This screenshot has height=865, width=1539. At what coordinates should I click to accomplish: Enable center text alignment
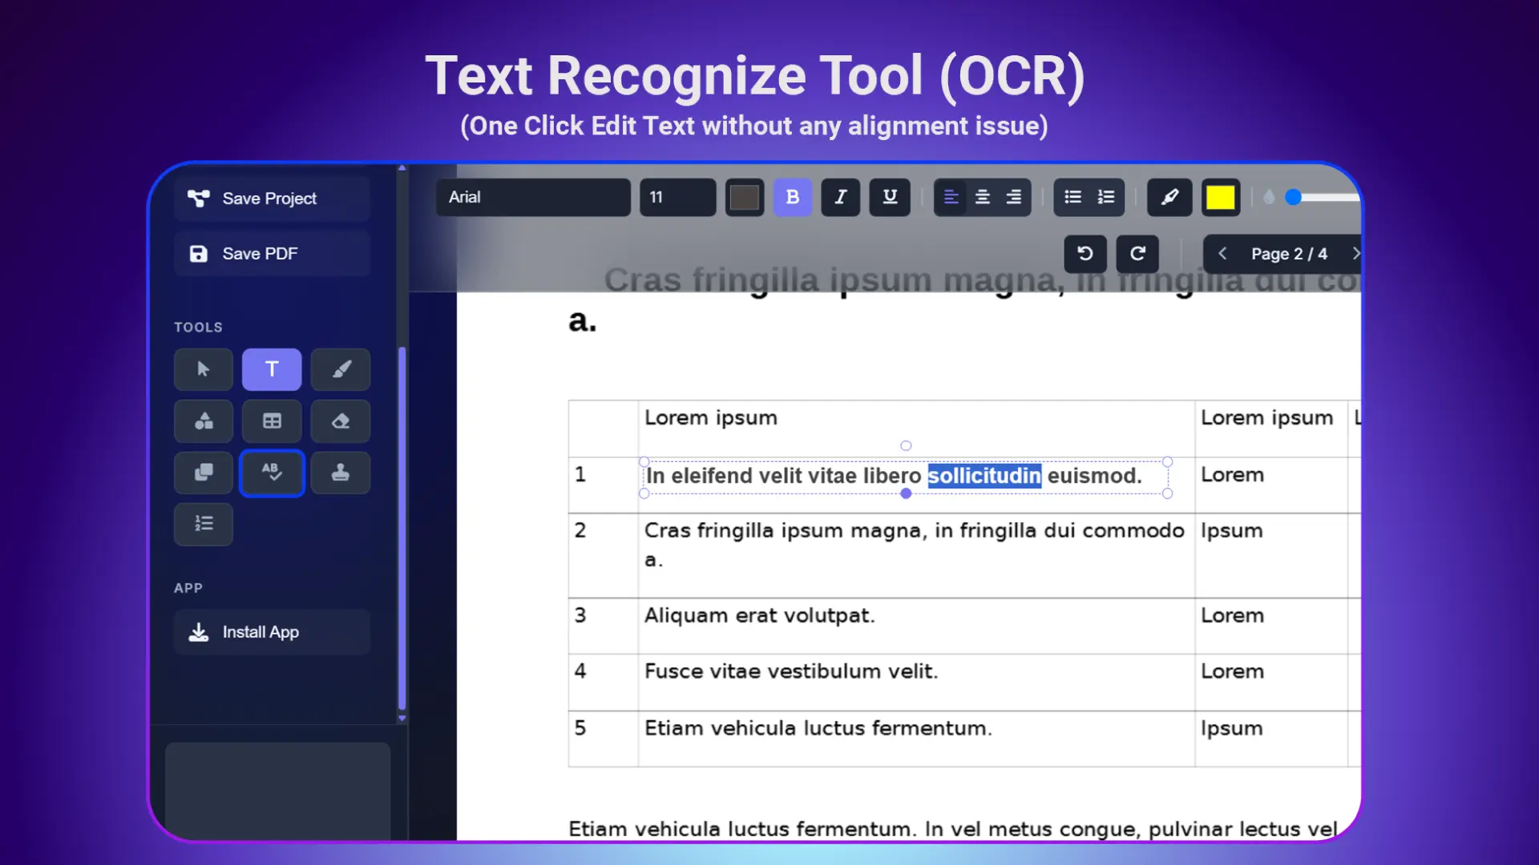[x=982, y=197]
